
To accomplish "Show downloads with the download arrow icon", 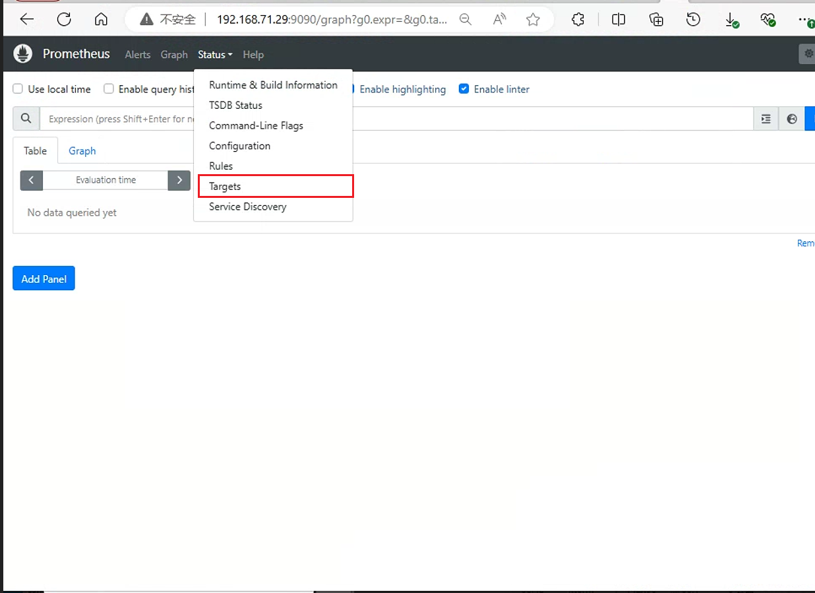I will [x=731, y=20].
